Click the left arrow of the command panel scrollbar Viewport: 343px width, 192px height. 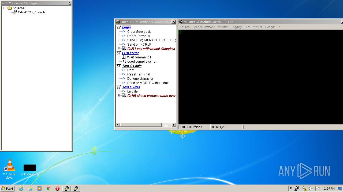(118, 125)
